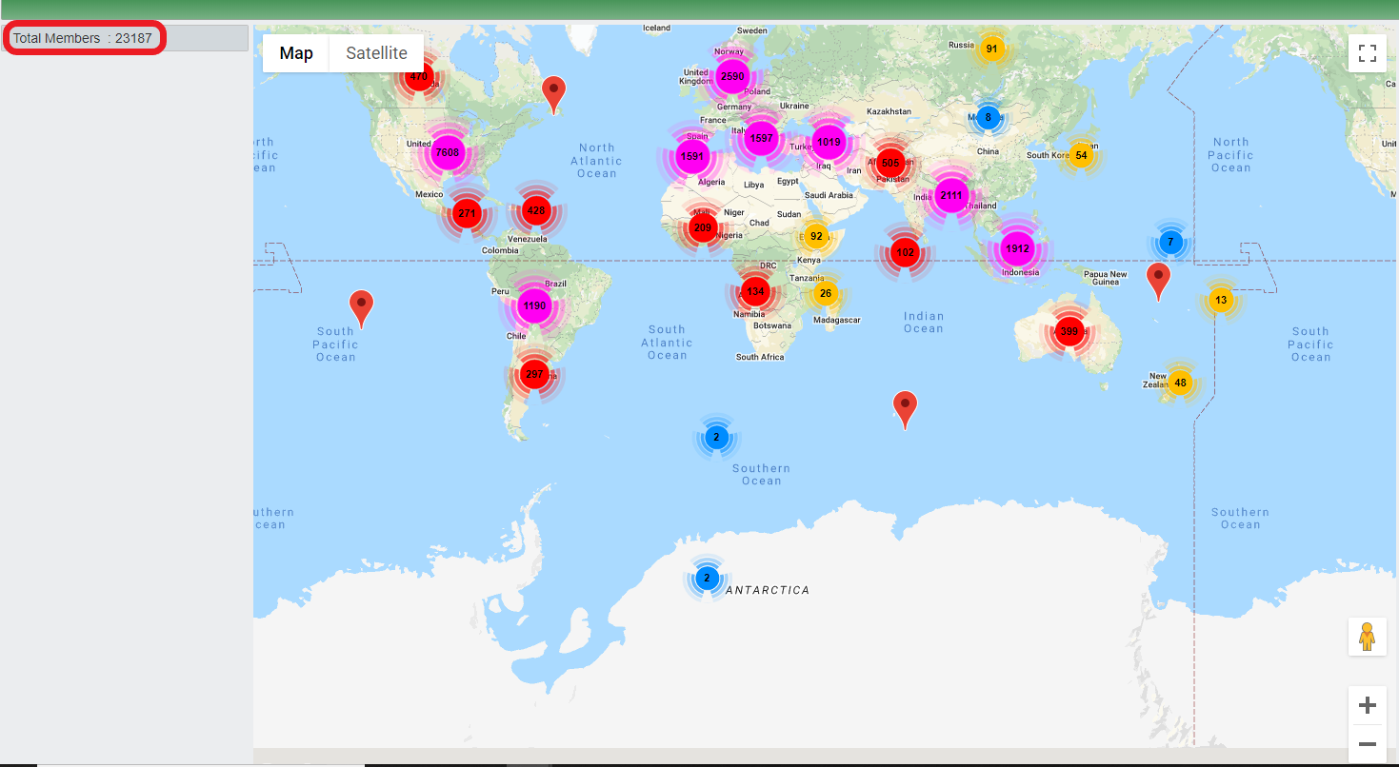The height and width of the screenshot is (767, 1399).
Task: Click the Total Members count field
Action: (x=84, y=38)
